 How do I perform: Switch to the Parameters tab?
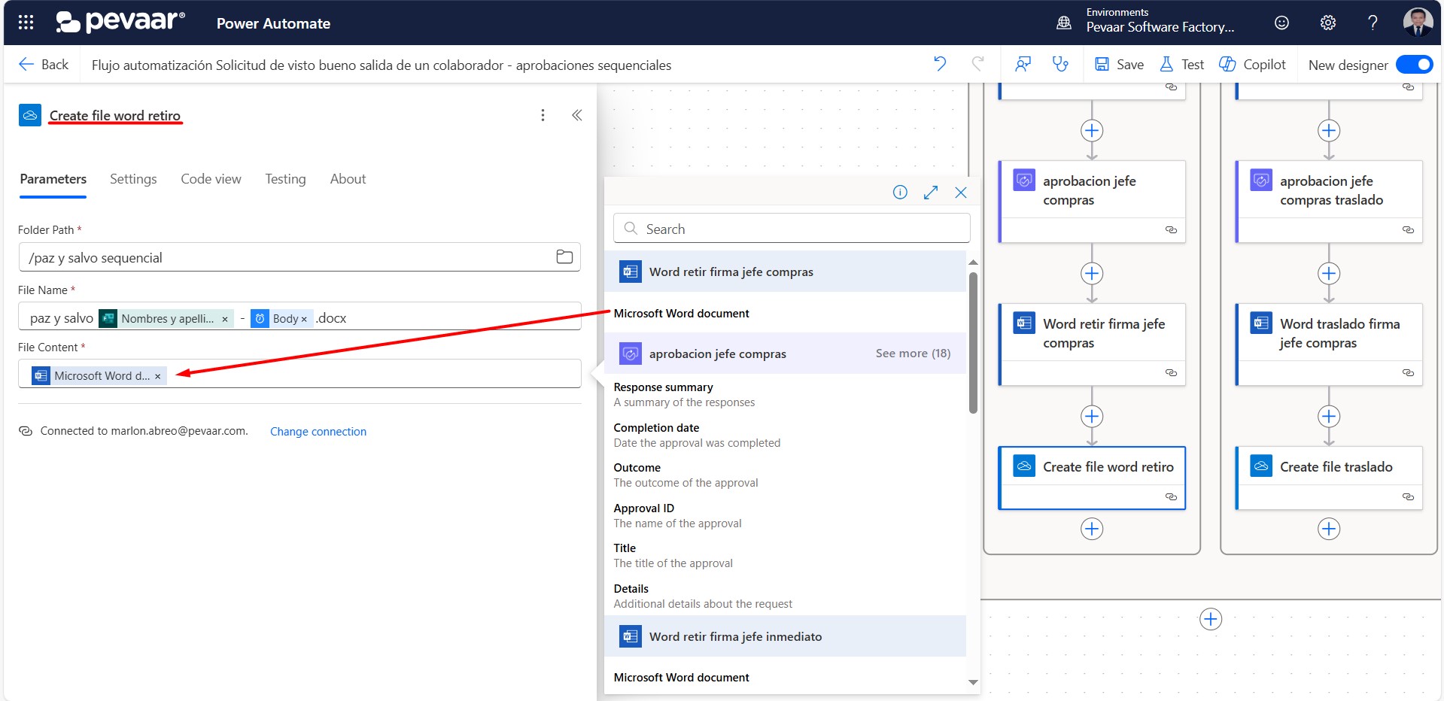point(53,179)
